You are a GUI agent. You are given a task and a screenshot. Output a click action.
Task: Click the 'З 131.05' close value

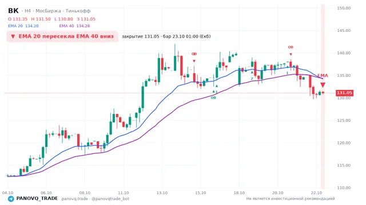86,19
